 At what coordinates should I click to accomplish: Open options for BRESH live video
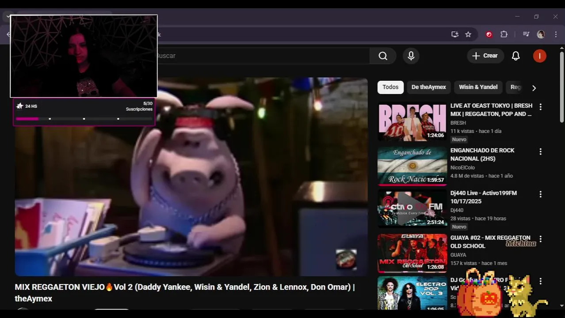[x=540, y=107]
